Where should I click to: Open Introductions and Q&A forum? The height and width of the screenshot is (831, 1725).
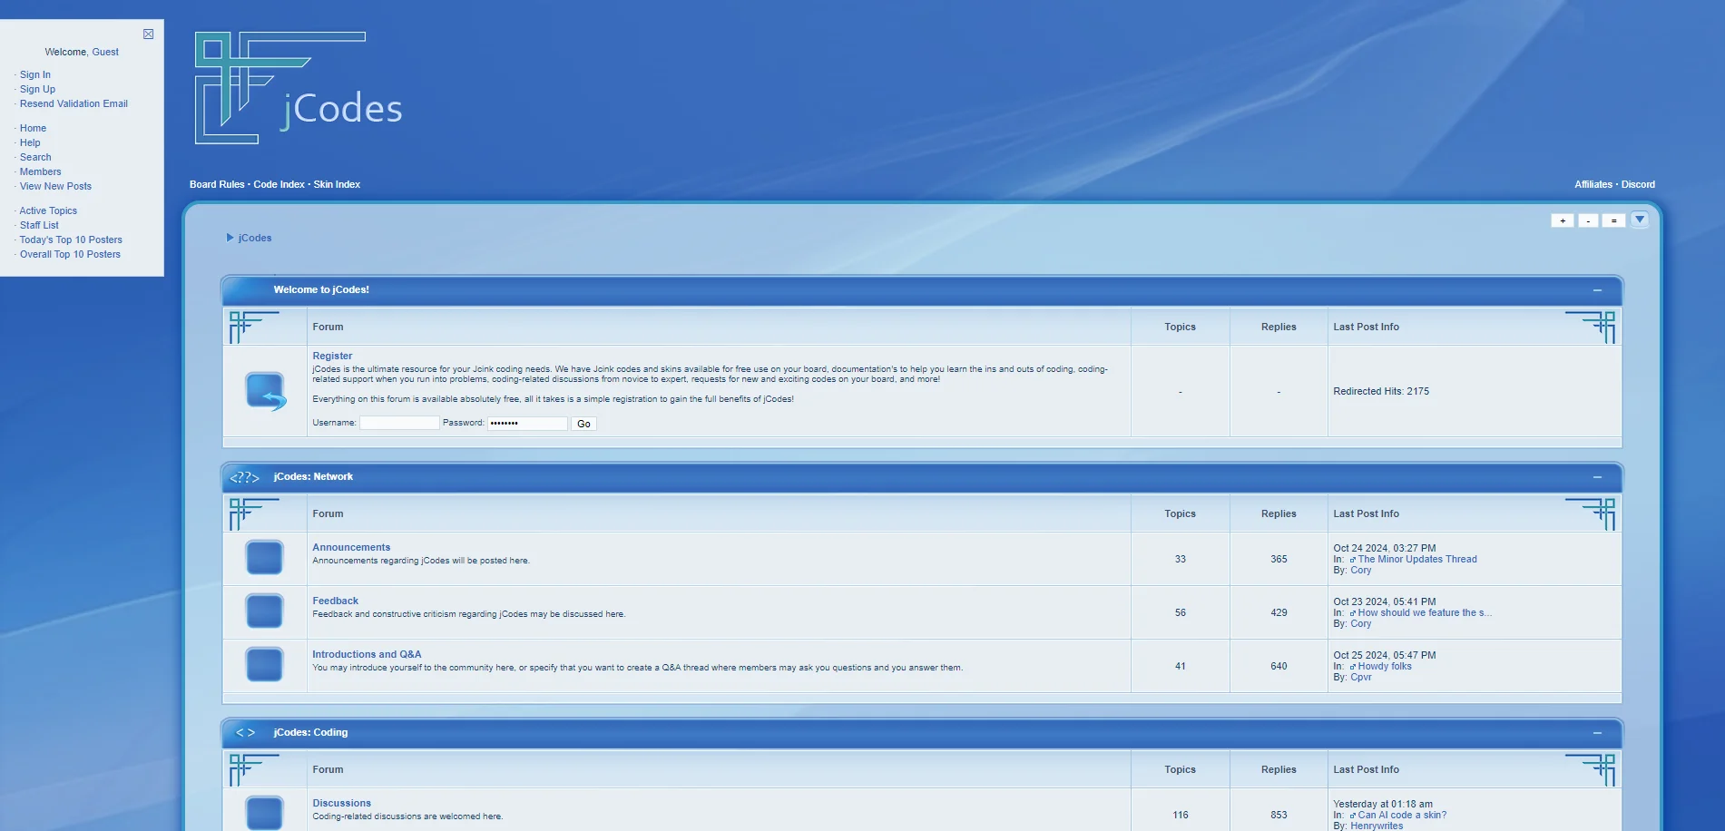click(x=367, y=654)
